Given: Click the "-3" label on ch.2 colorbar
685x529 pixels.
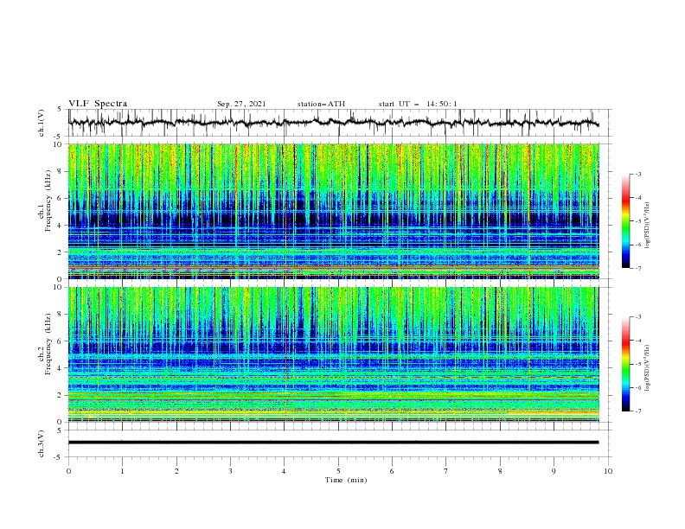Looking at the screenshot, I should pyautogui.click(x=637, y=317).
